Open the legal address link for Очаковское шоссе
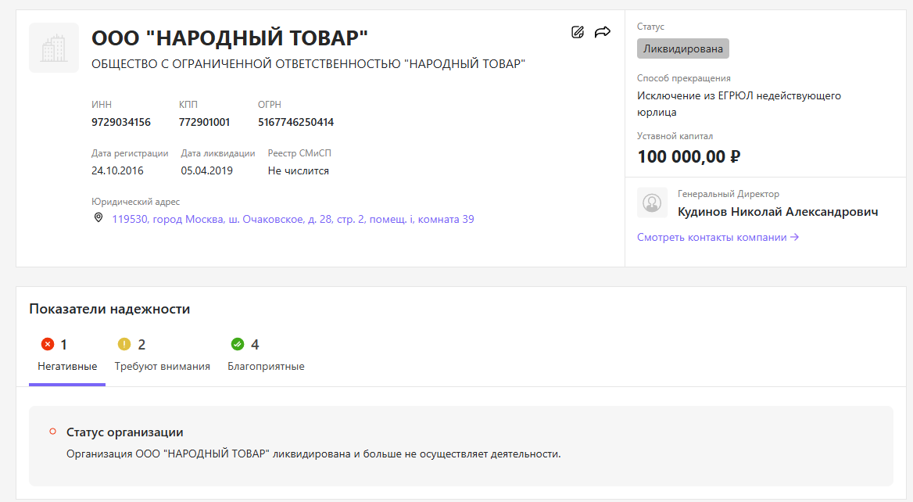Viewport: 913px width, 502px height. click(x=293, y=219)
